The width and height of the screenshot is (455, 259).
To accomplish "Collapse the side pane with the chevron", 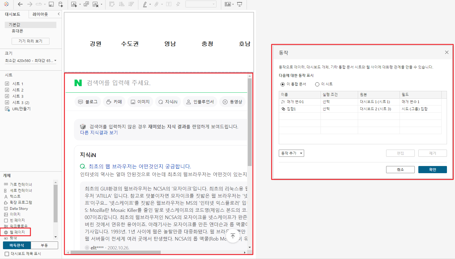I will point(58,14).
